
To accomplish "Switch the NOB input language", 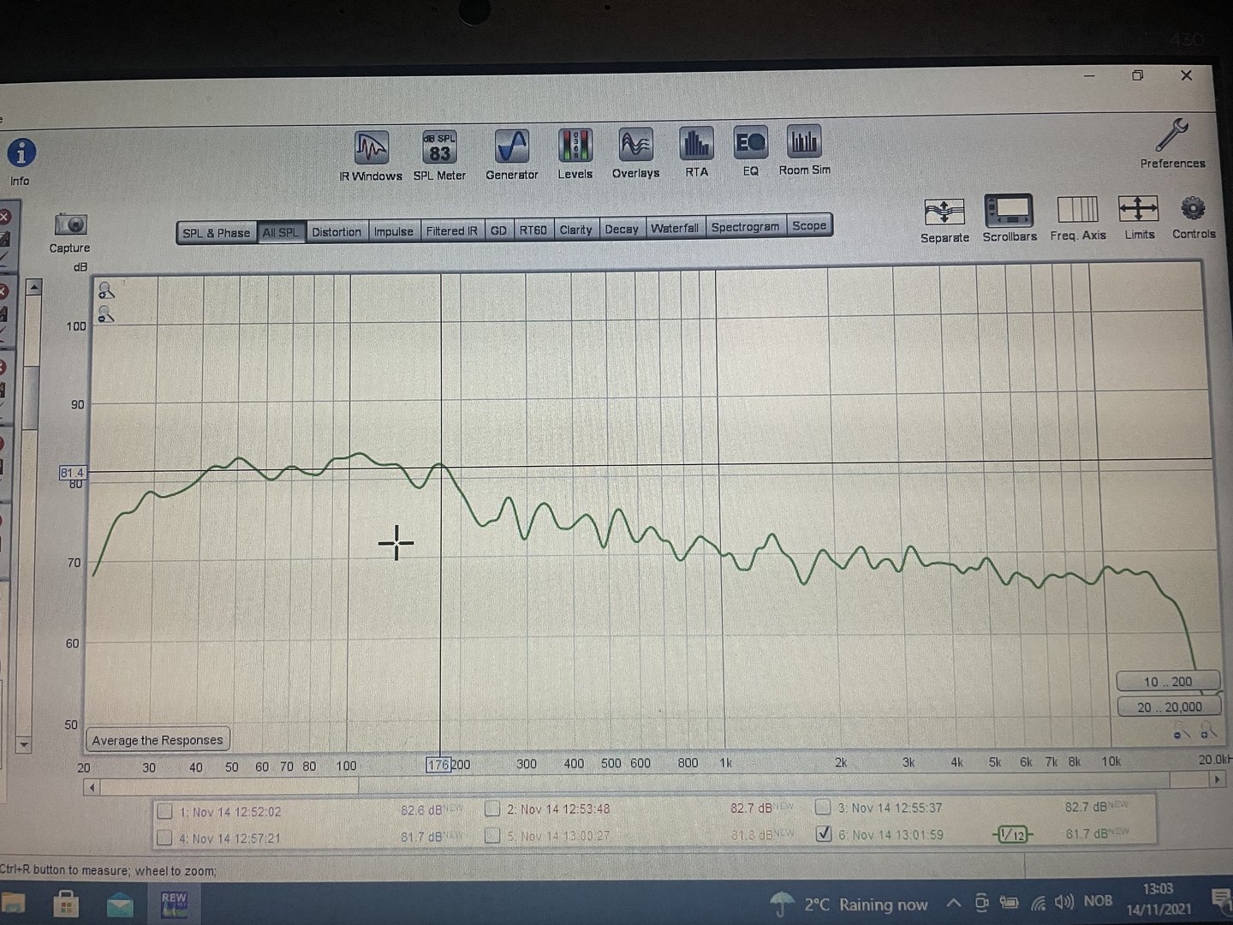I will [1098, 901].
